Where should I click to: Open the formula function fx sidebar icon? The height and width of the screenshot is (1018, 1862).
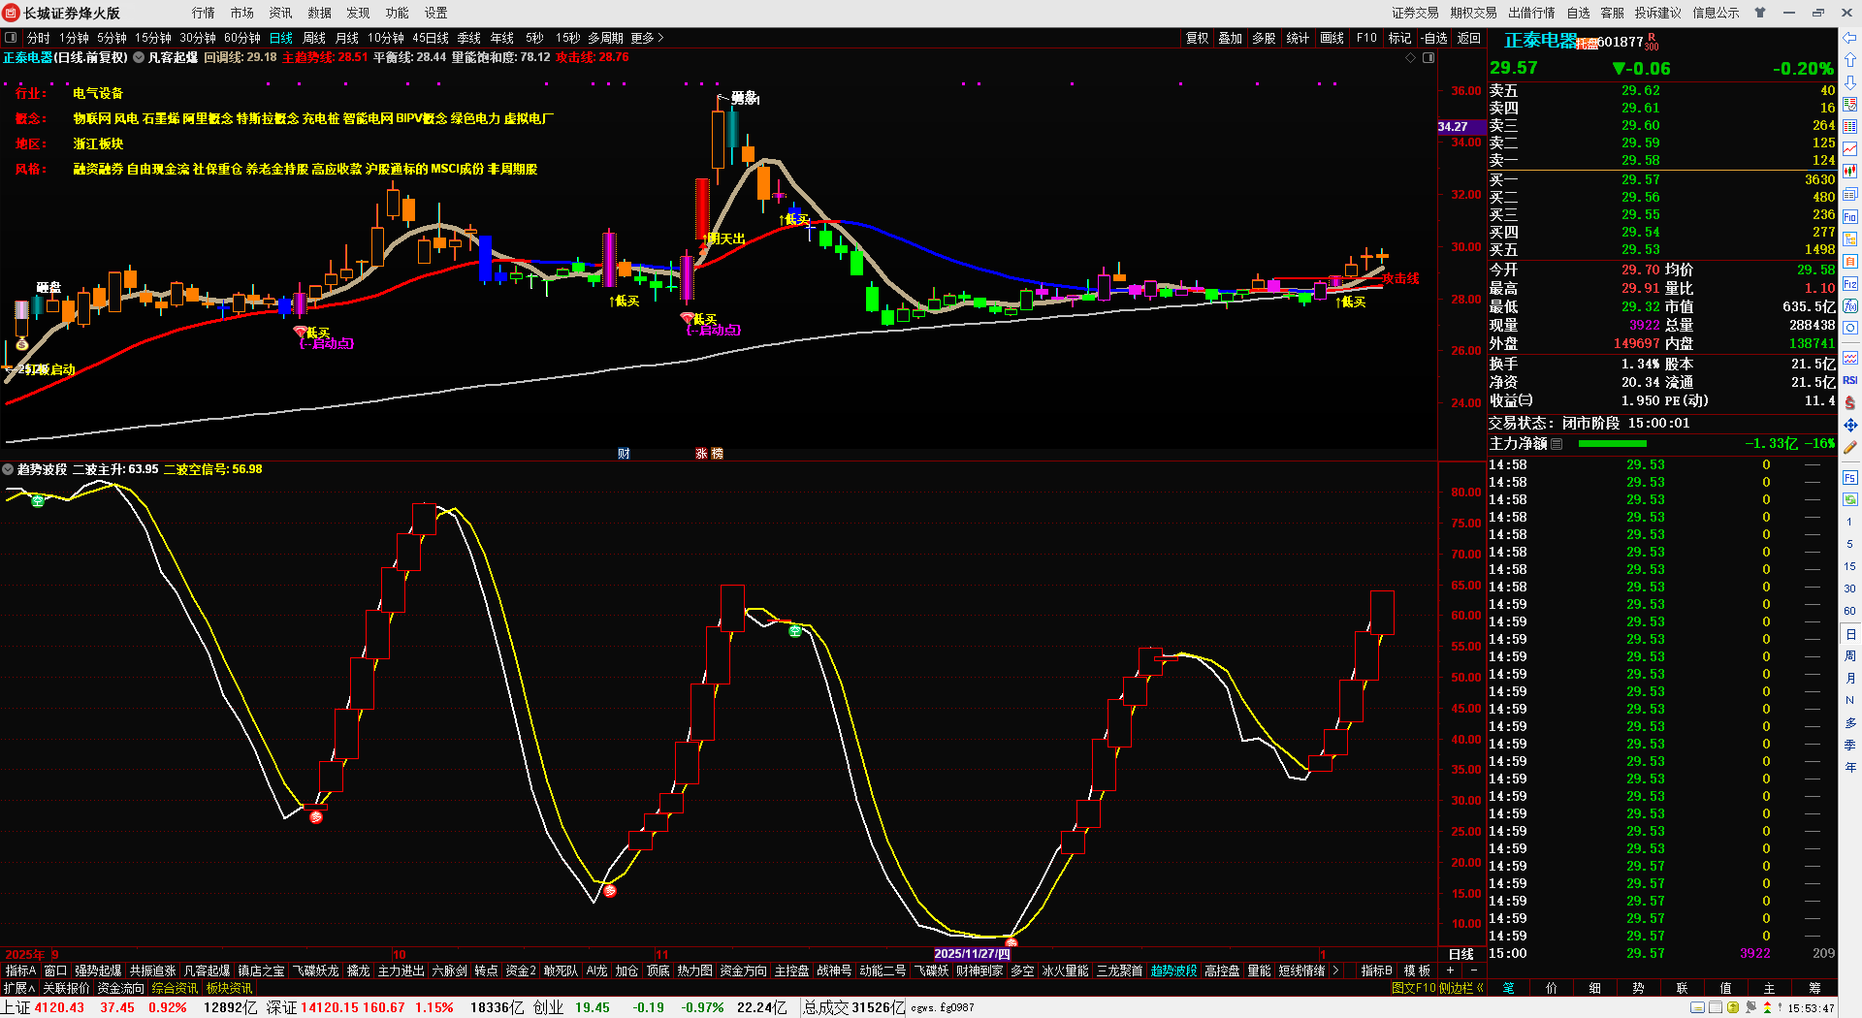[1850, 306]
